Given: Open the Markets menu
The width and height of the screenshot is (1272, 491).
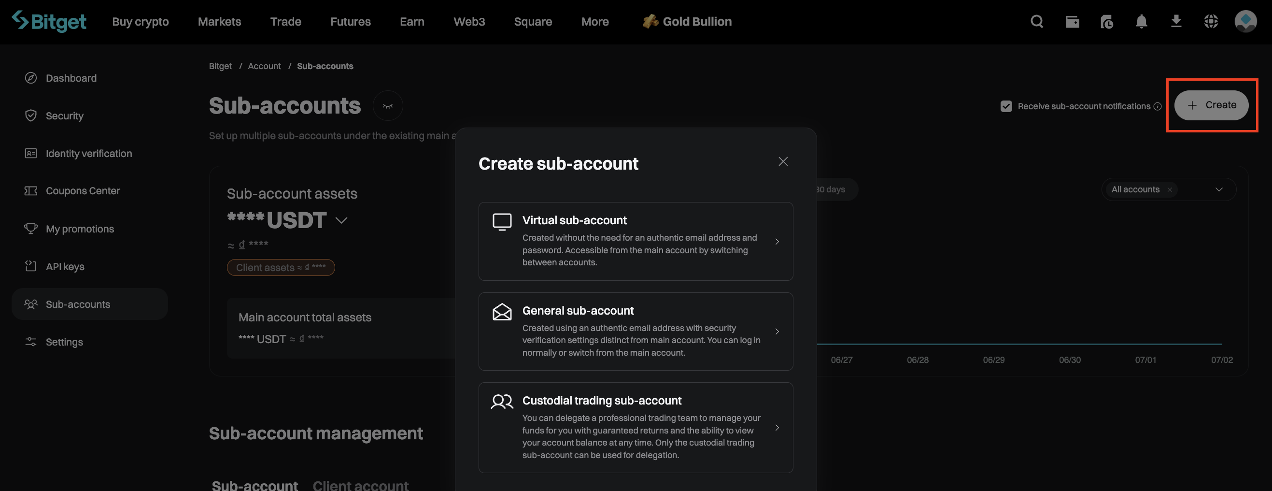Looking at the screenshot, I should (219, 22).
